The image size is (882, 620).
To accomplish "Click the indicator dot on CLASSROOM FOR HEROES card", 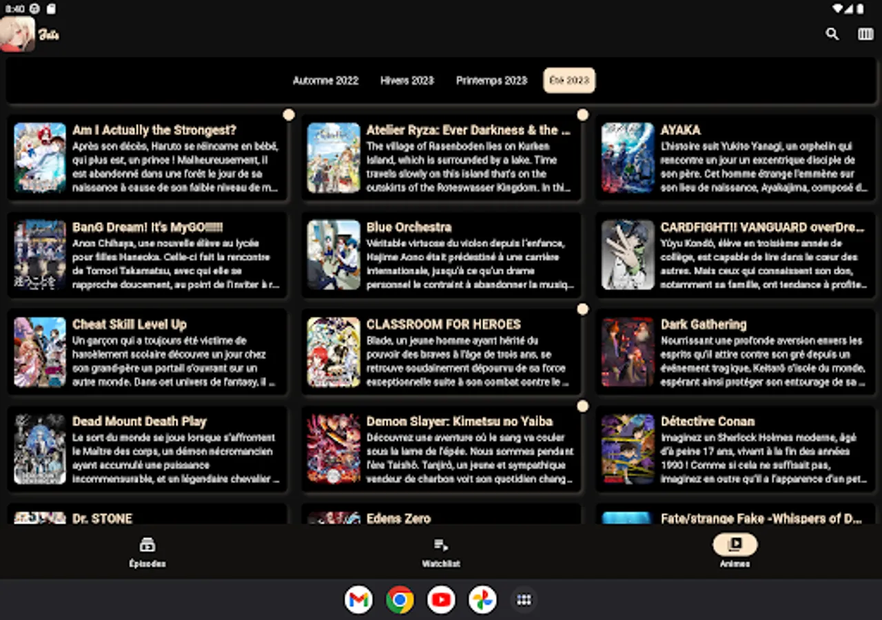I will coord(583,309).
